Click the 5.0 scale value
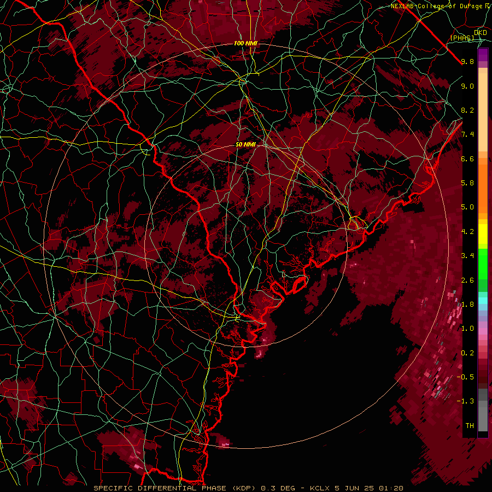The width and height of the screenshot is (492, 492). 467,207
